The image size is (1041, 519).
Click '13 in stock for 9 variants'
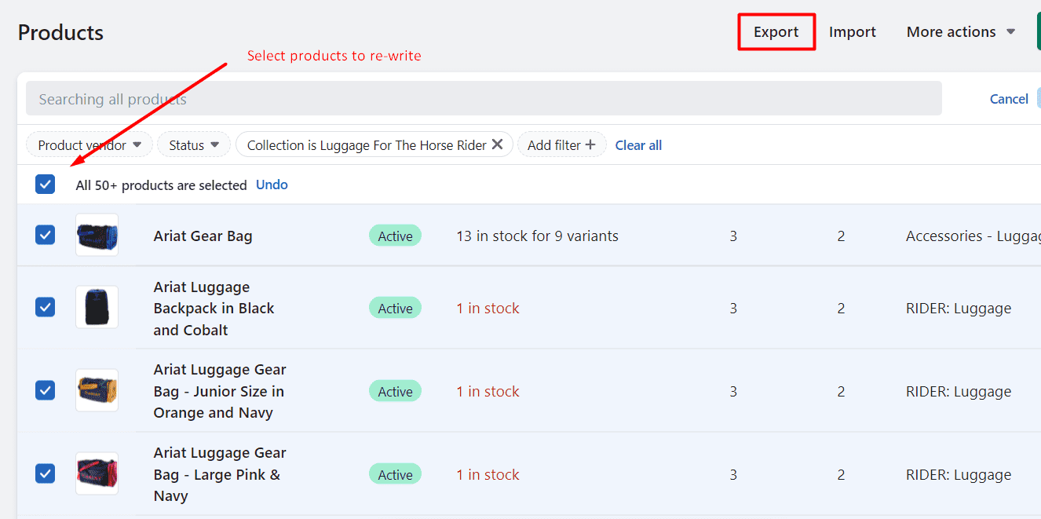537,236
